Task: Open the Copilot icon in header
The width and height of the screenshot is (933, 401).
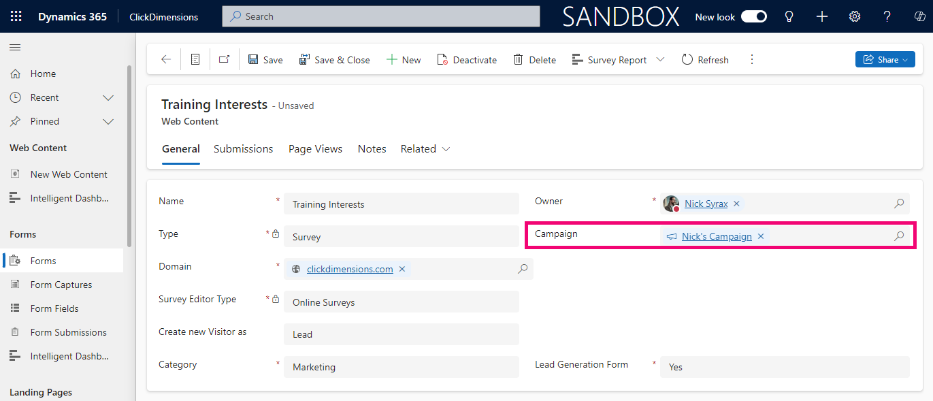Action: [919, 16]
